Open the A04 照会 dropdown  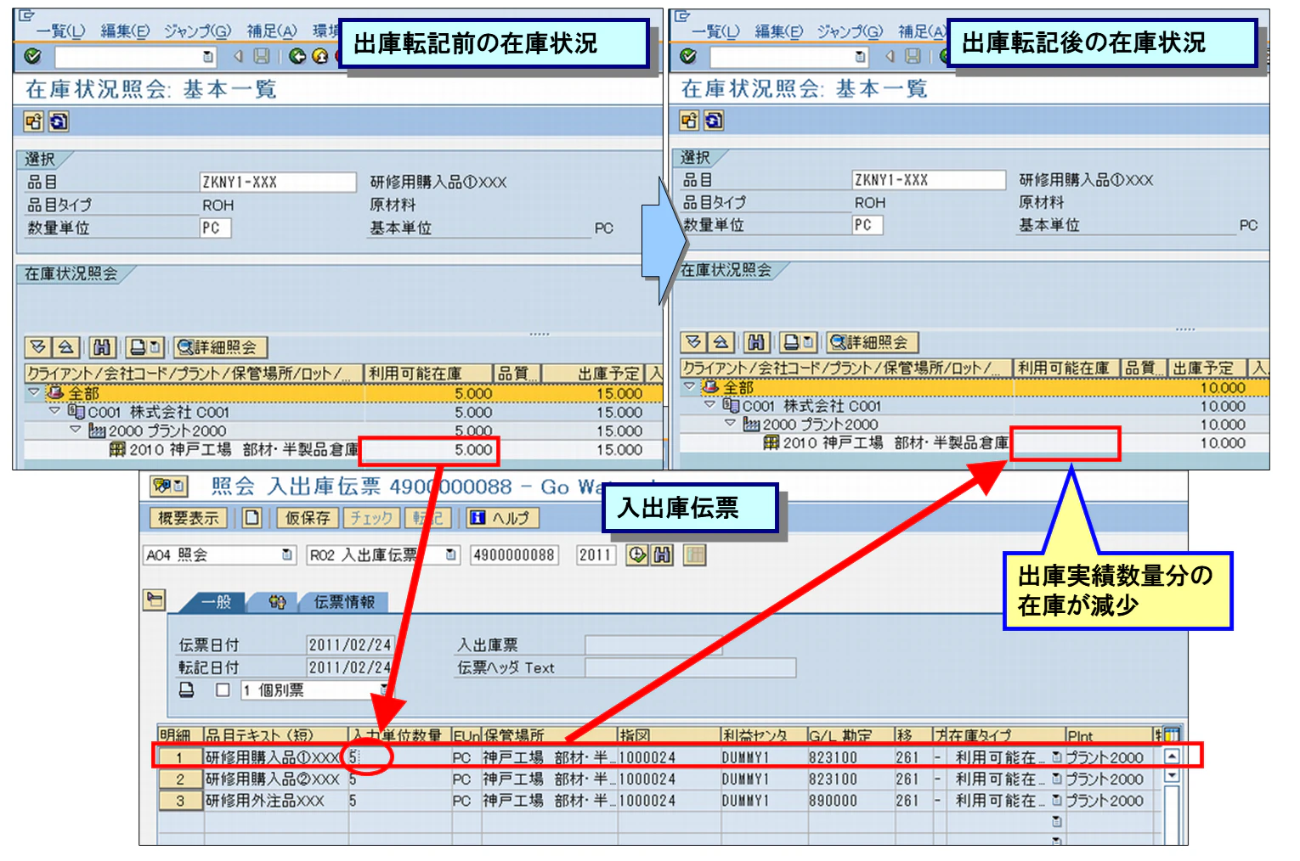288,554
